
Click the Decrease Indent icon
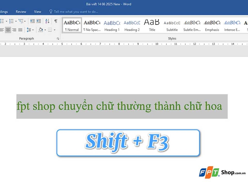coord(32,21)
